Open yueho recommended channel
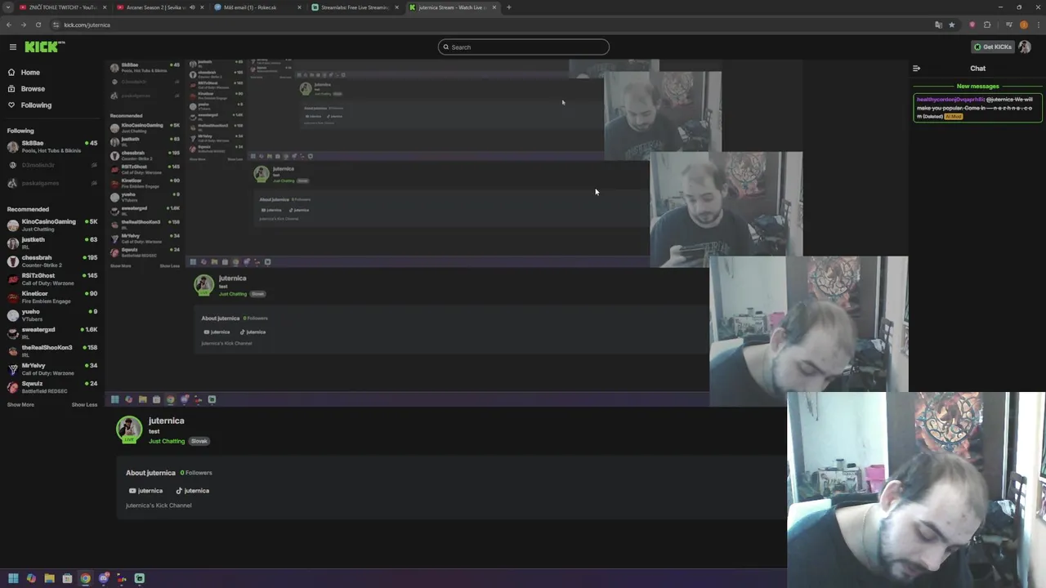Screen dimensions: 1046x588 [x=52, y=314]
